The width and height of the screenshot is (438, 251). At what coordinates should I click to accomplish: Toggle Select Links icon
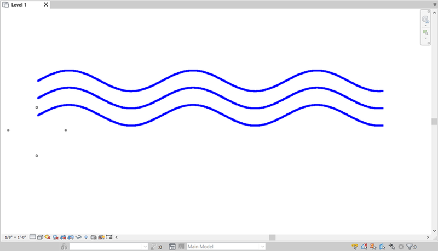(x=355, y=247)
